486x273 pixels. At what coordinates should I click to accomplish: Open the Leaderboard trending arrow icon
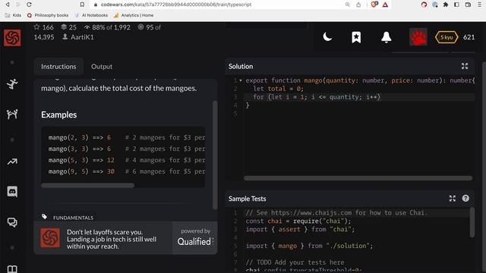(12, 162)
